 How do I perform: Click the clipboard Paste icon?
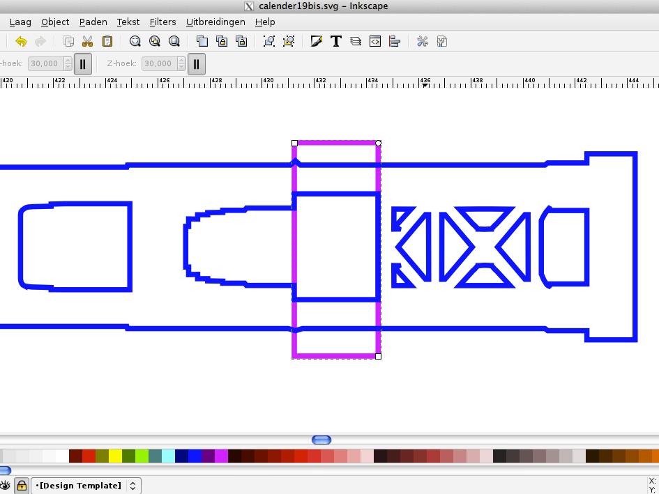point(107,41)
